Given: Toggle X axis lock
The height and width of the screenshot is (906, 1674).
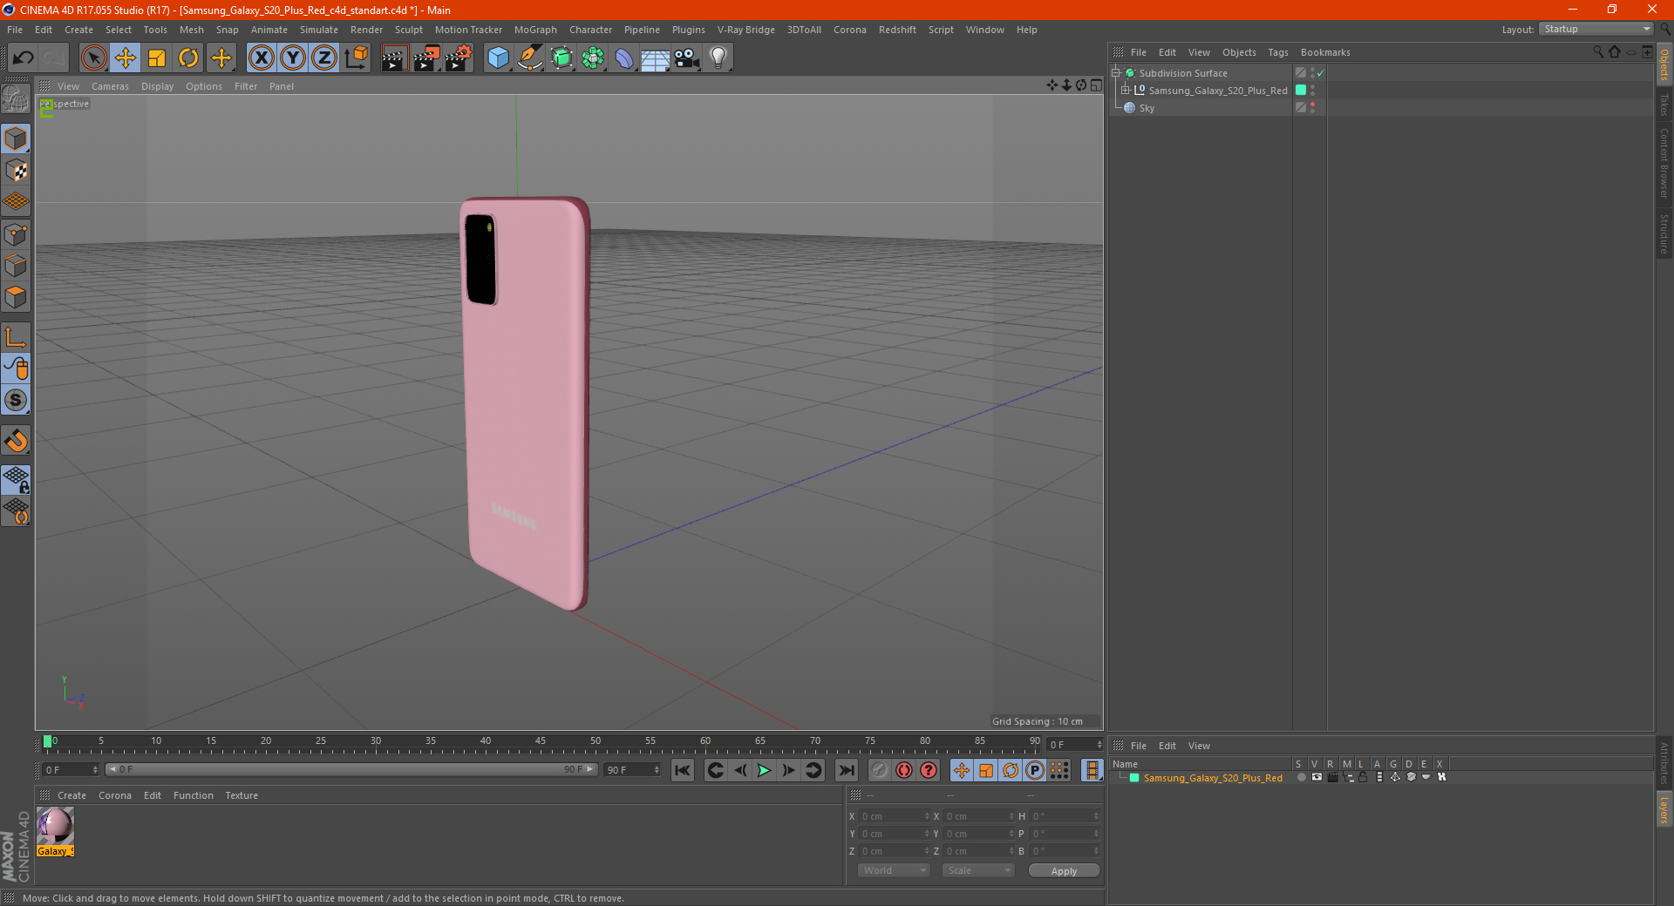Looking at the screenshot, I should coord(262,58).
